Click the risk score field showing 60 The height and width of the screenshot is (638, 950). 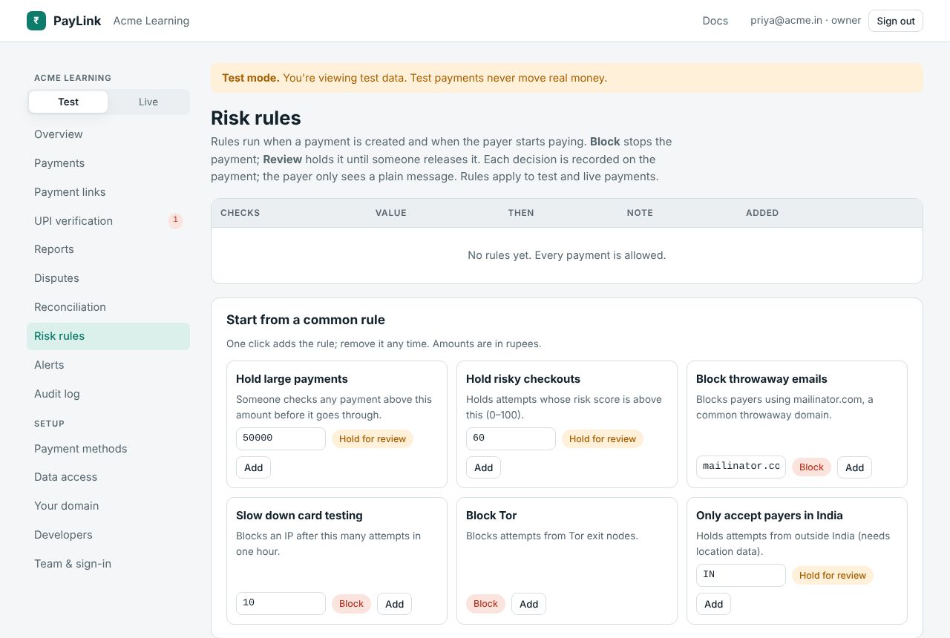pos(511,438)
